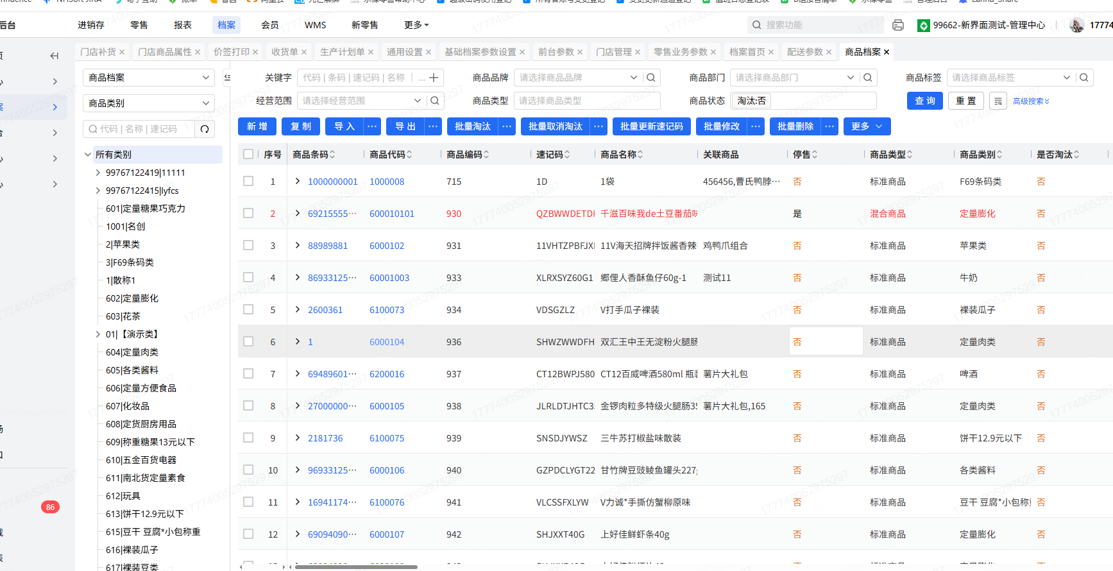Switch to the 通用设置 tab
The height and width of the screenshot is (571, 1113).
(x=404, y=52)
